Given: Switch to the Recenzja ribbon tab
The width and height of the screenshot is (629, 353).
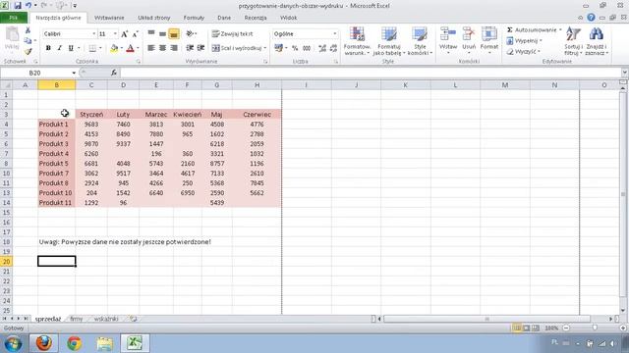Looking at the screenshot, I should [x=256, y=18].
